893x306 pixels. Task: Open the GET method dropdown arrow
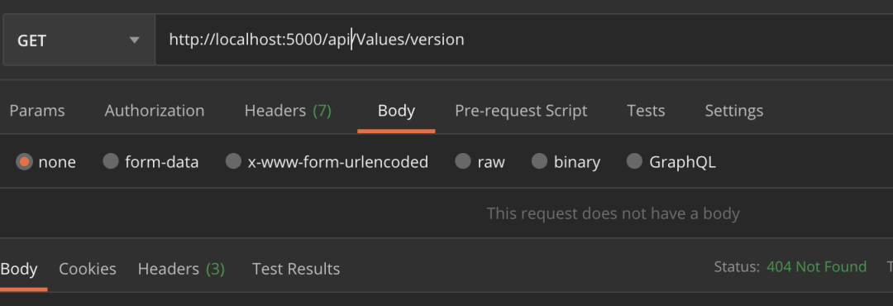[x=135, y=41]
